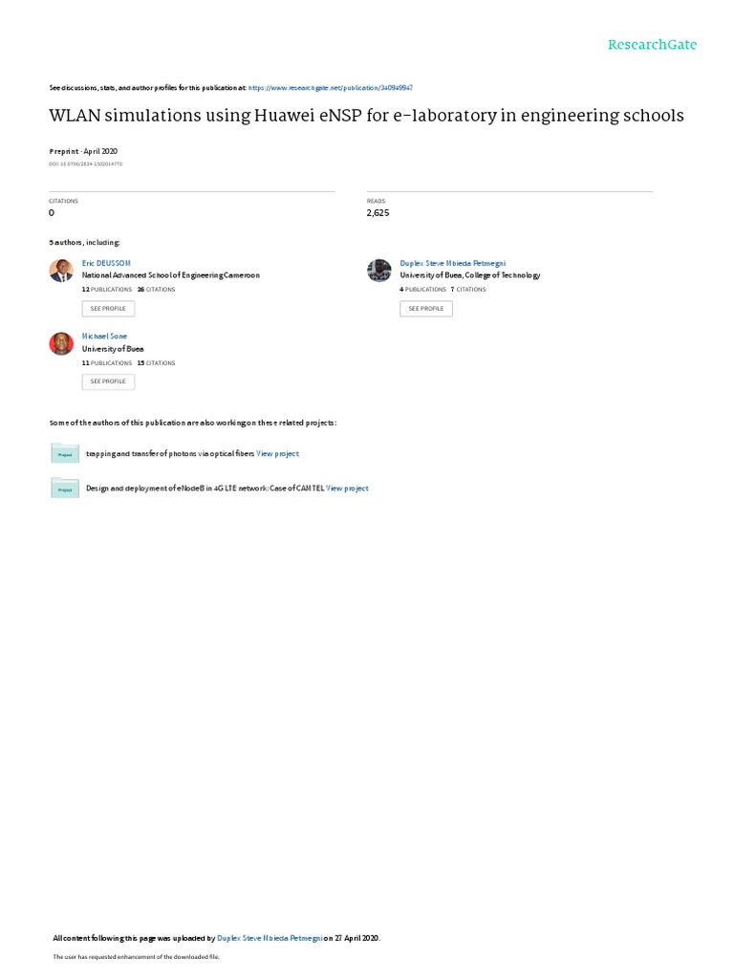Open the researchgate.net publication URL

[x=330, y=88]
